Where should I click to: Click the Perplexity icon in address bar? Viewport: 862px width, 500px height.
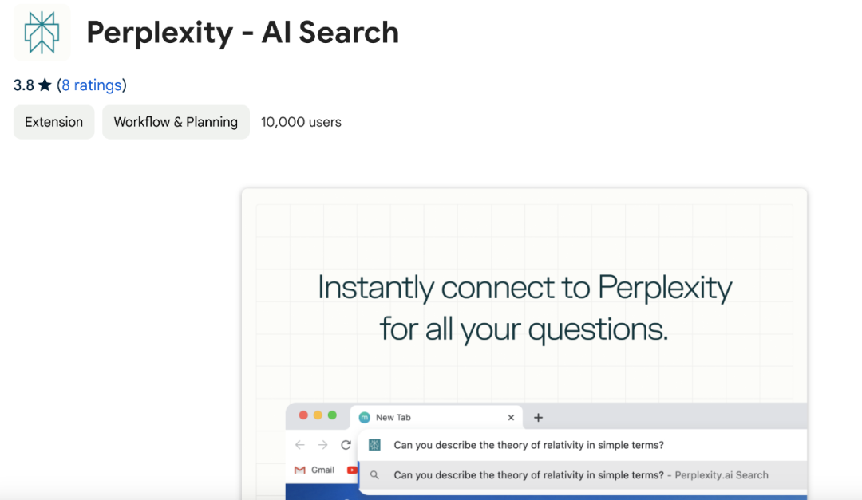375,445
